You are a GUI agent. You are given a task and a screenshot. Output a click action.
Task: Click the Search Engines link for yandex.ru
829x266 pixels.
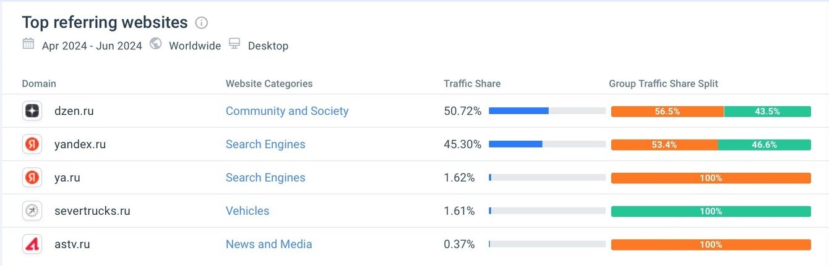coord(265,144)
